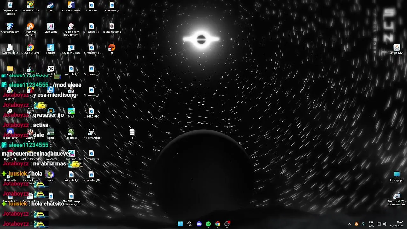
Task: Select the Jingle-1.1.4 Java file
Action: [397, 49]
